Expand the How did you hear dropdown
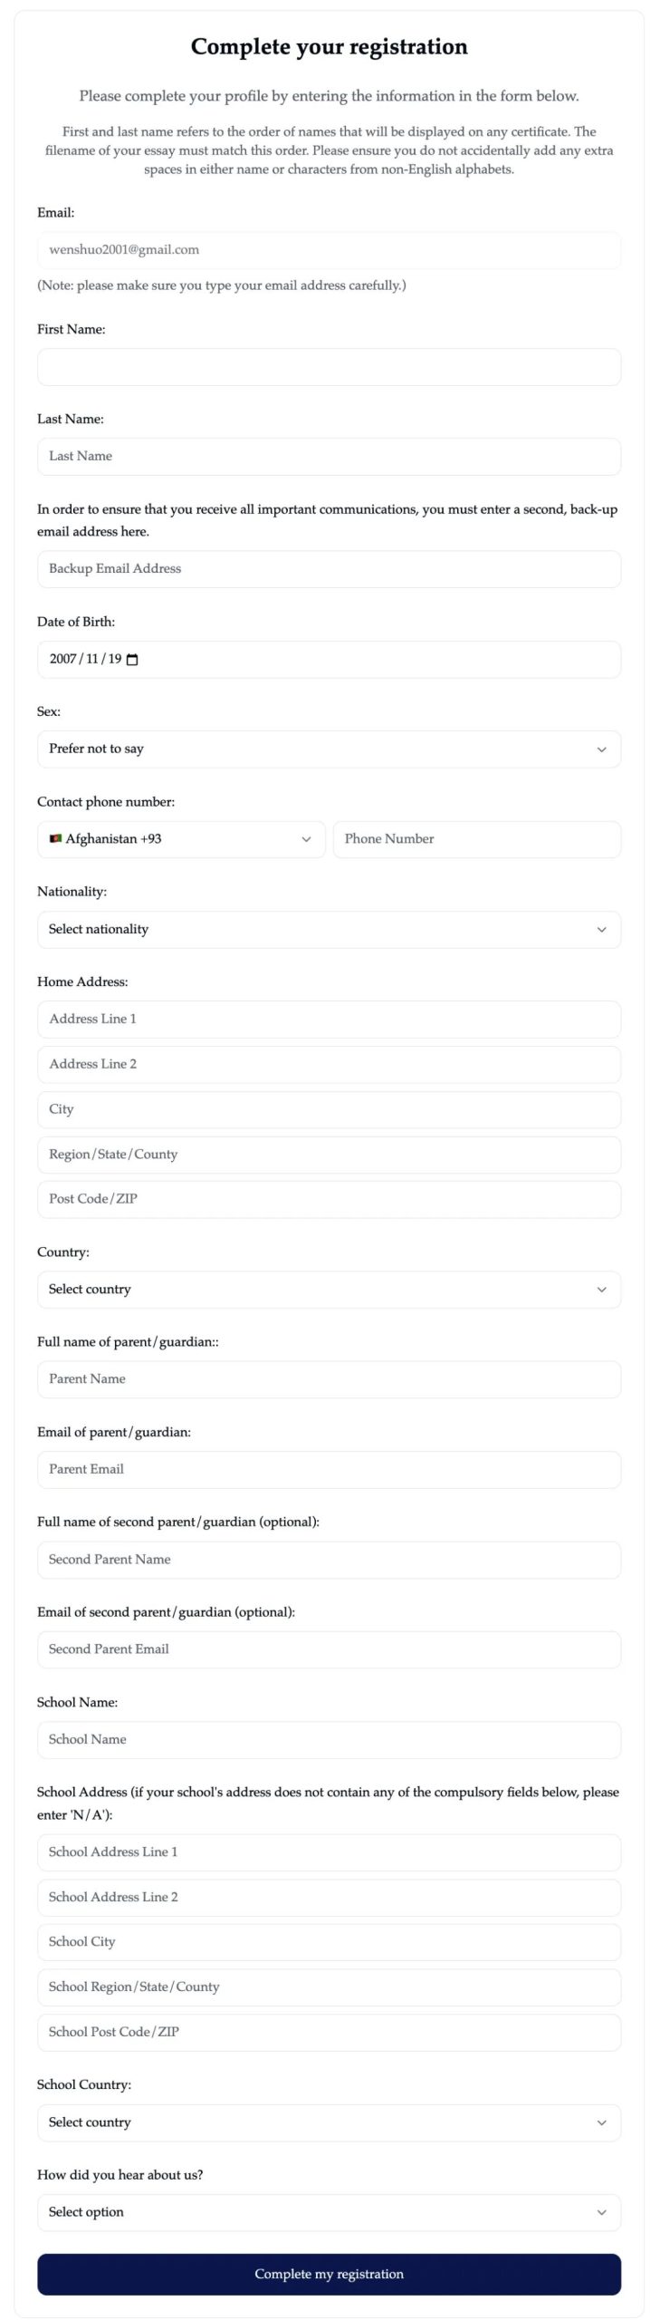The height and width of the screenshot is (2320, 660). (x=329, y=2212)
